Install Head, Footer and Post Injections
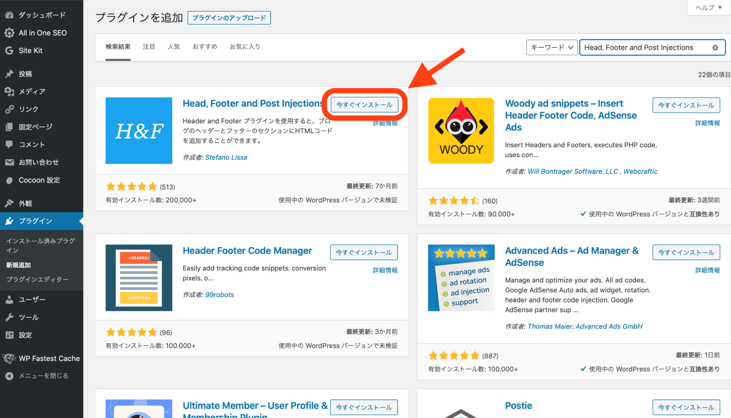This screenshot has width=731, height=418. point(364,105)
